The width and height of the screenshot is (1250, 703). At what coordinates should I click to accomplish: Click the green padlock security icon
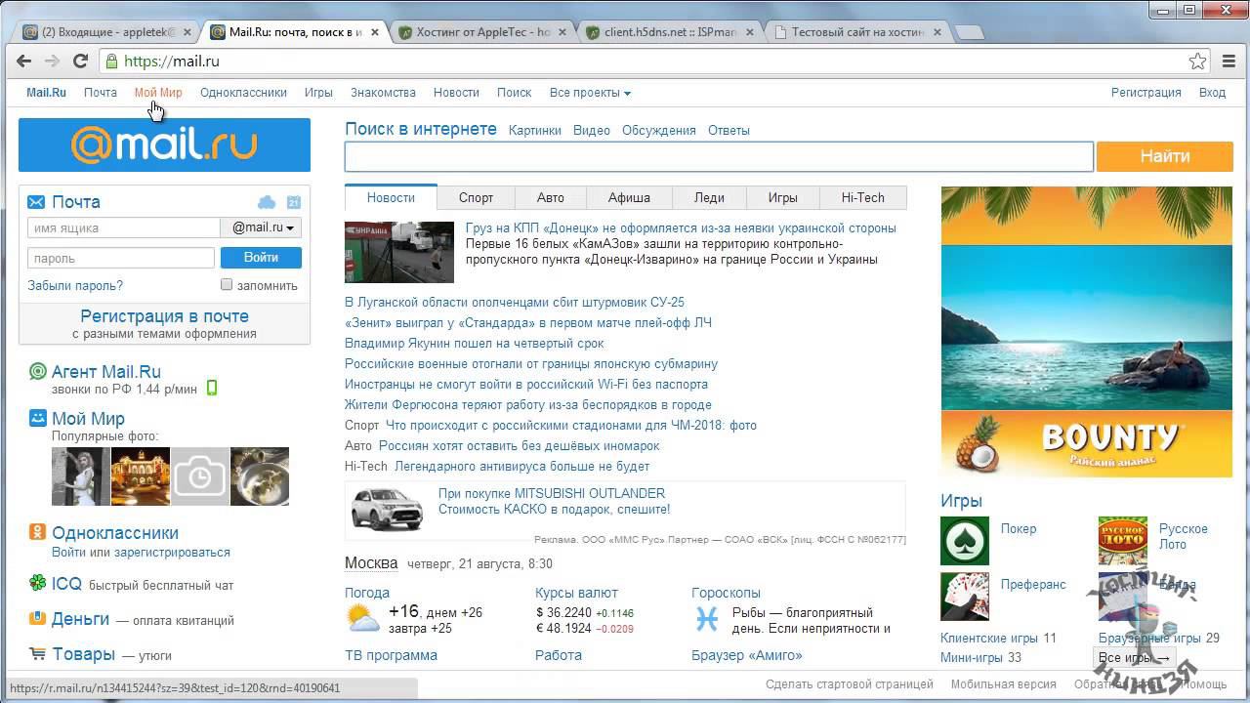click(x=111, y=61)
